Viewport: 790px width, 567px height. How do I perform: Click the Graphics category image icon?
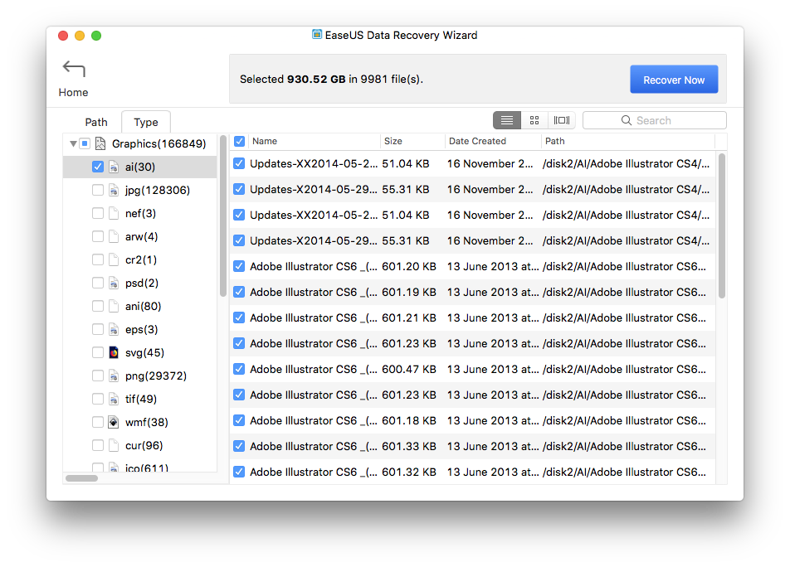pos(100,144)
